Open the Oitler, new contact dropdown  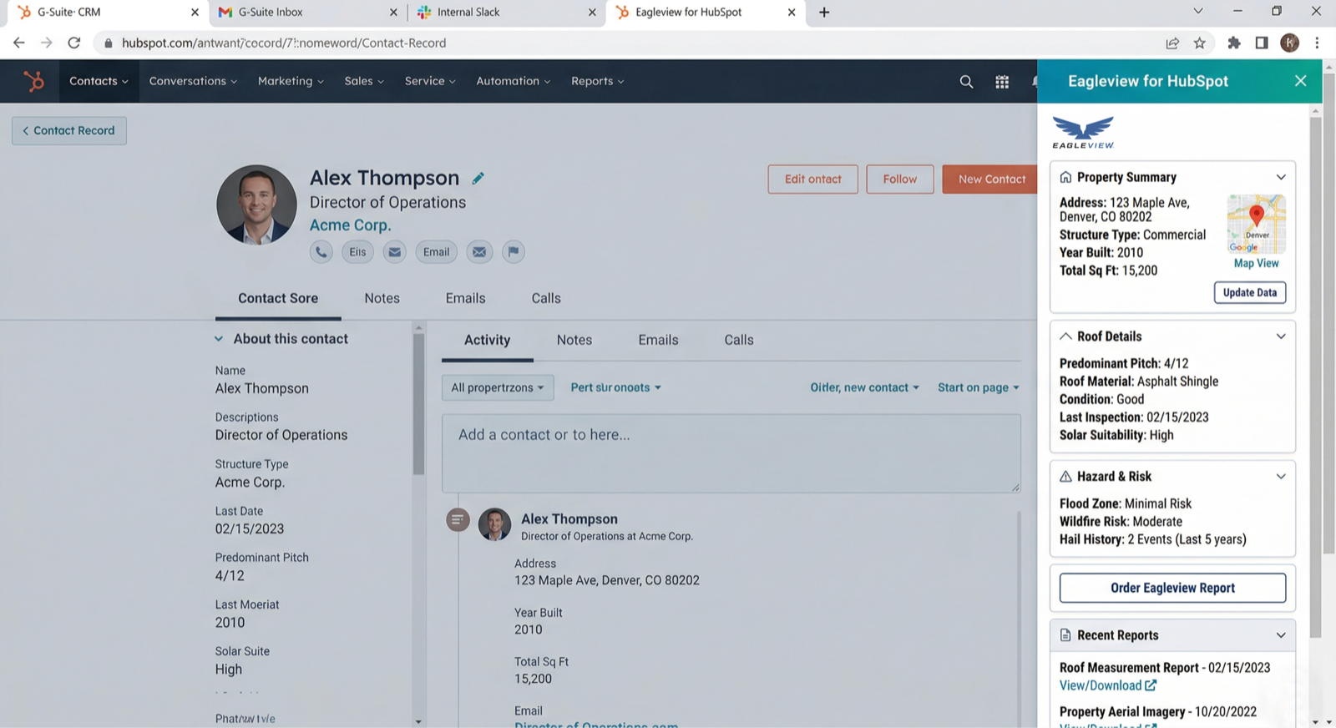[864, 387]
